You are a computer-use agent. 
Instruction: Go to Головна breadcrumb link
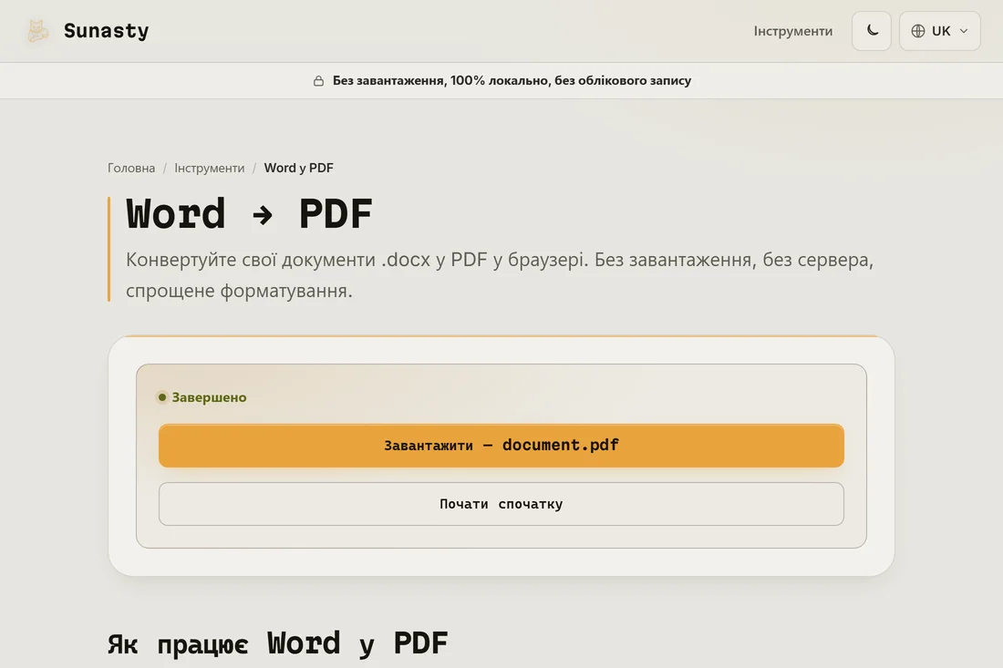[x=131, y=168]
